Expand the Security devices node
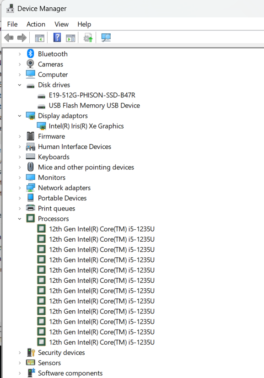The width and height of the screenshot is (264, 378). 20,353
